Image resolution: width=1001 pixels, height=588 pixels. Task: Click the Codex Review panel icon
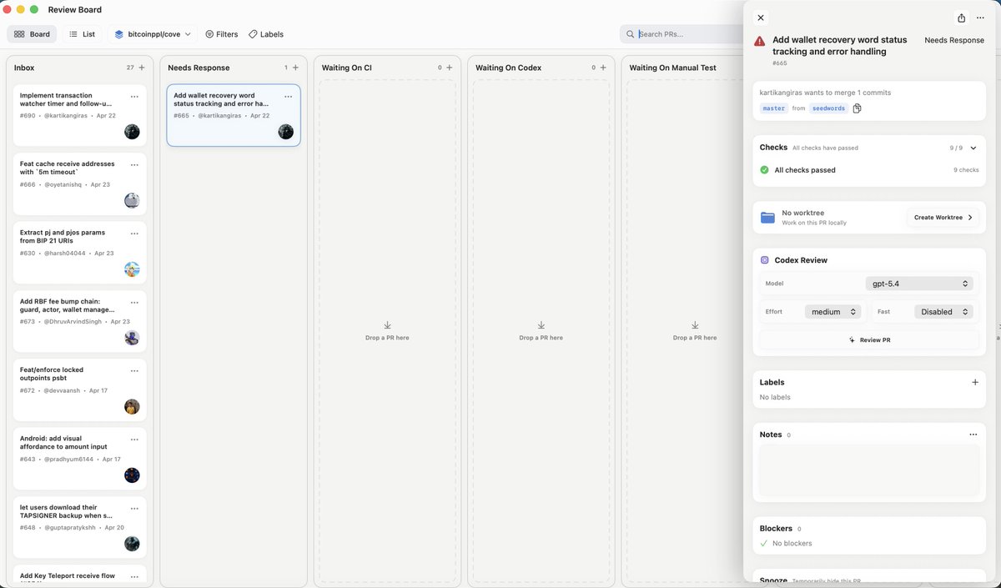coord(764,259)
